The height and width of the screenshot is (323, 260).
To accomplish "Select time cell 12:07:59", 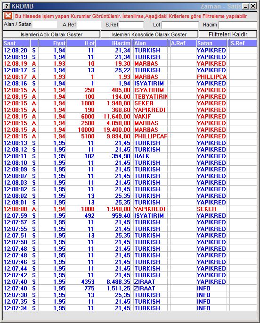I will click(16, 216).
